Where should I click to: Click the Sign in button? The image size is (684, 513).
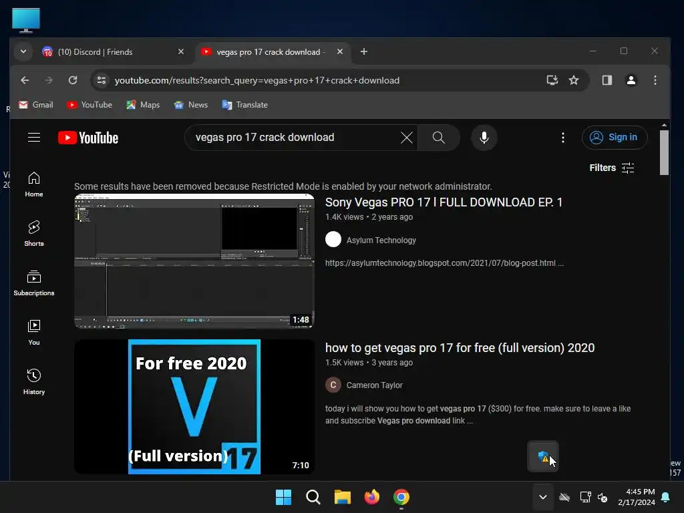[615, 138]
